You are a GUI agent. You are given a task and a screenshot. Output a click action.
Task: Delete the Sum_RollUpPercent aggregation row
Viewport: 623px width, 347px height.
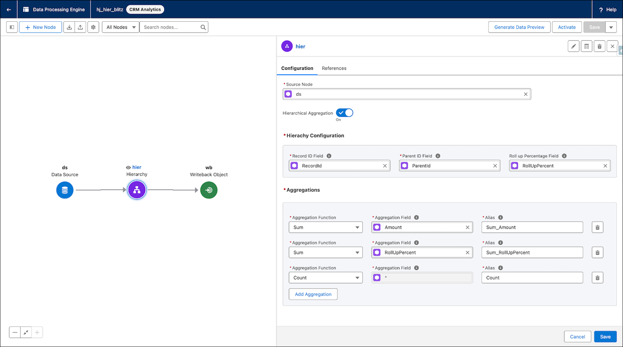click(x=598, y=253)
